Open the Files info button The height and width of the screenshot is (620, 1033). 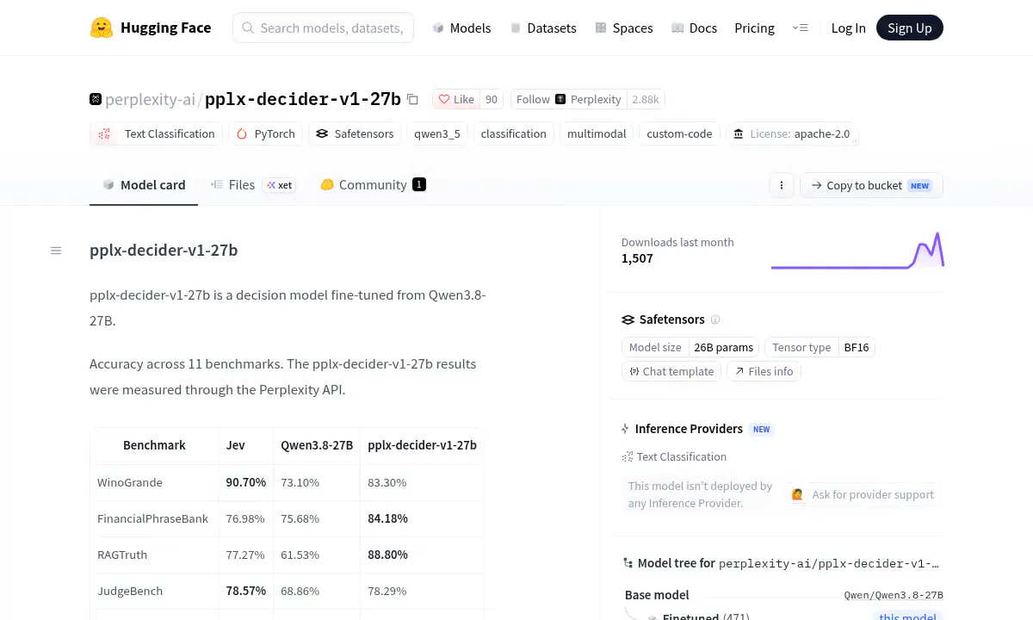(x=764, y=371)
